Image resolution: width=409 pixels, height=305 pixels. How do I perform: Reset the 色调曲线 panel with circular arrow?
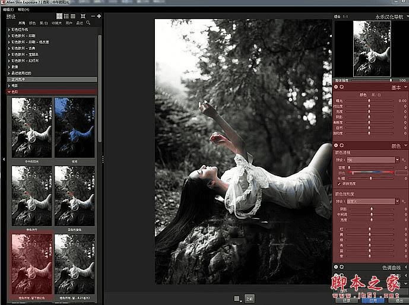click(x=342, y=267)
